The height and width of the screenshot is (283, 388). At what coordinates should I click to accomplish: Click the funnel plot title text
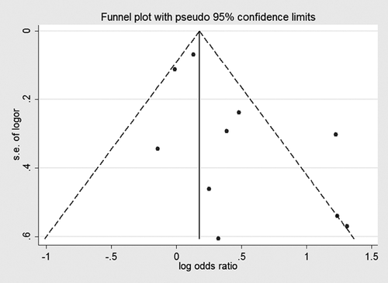[208, 17]
